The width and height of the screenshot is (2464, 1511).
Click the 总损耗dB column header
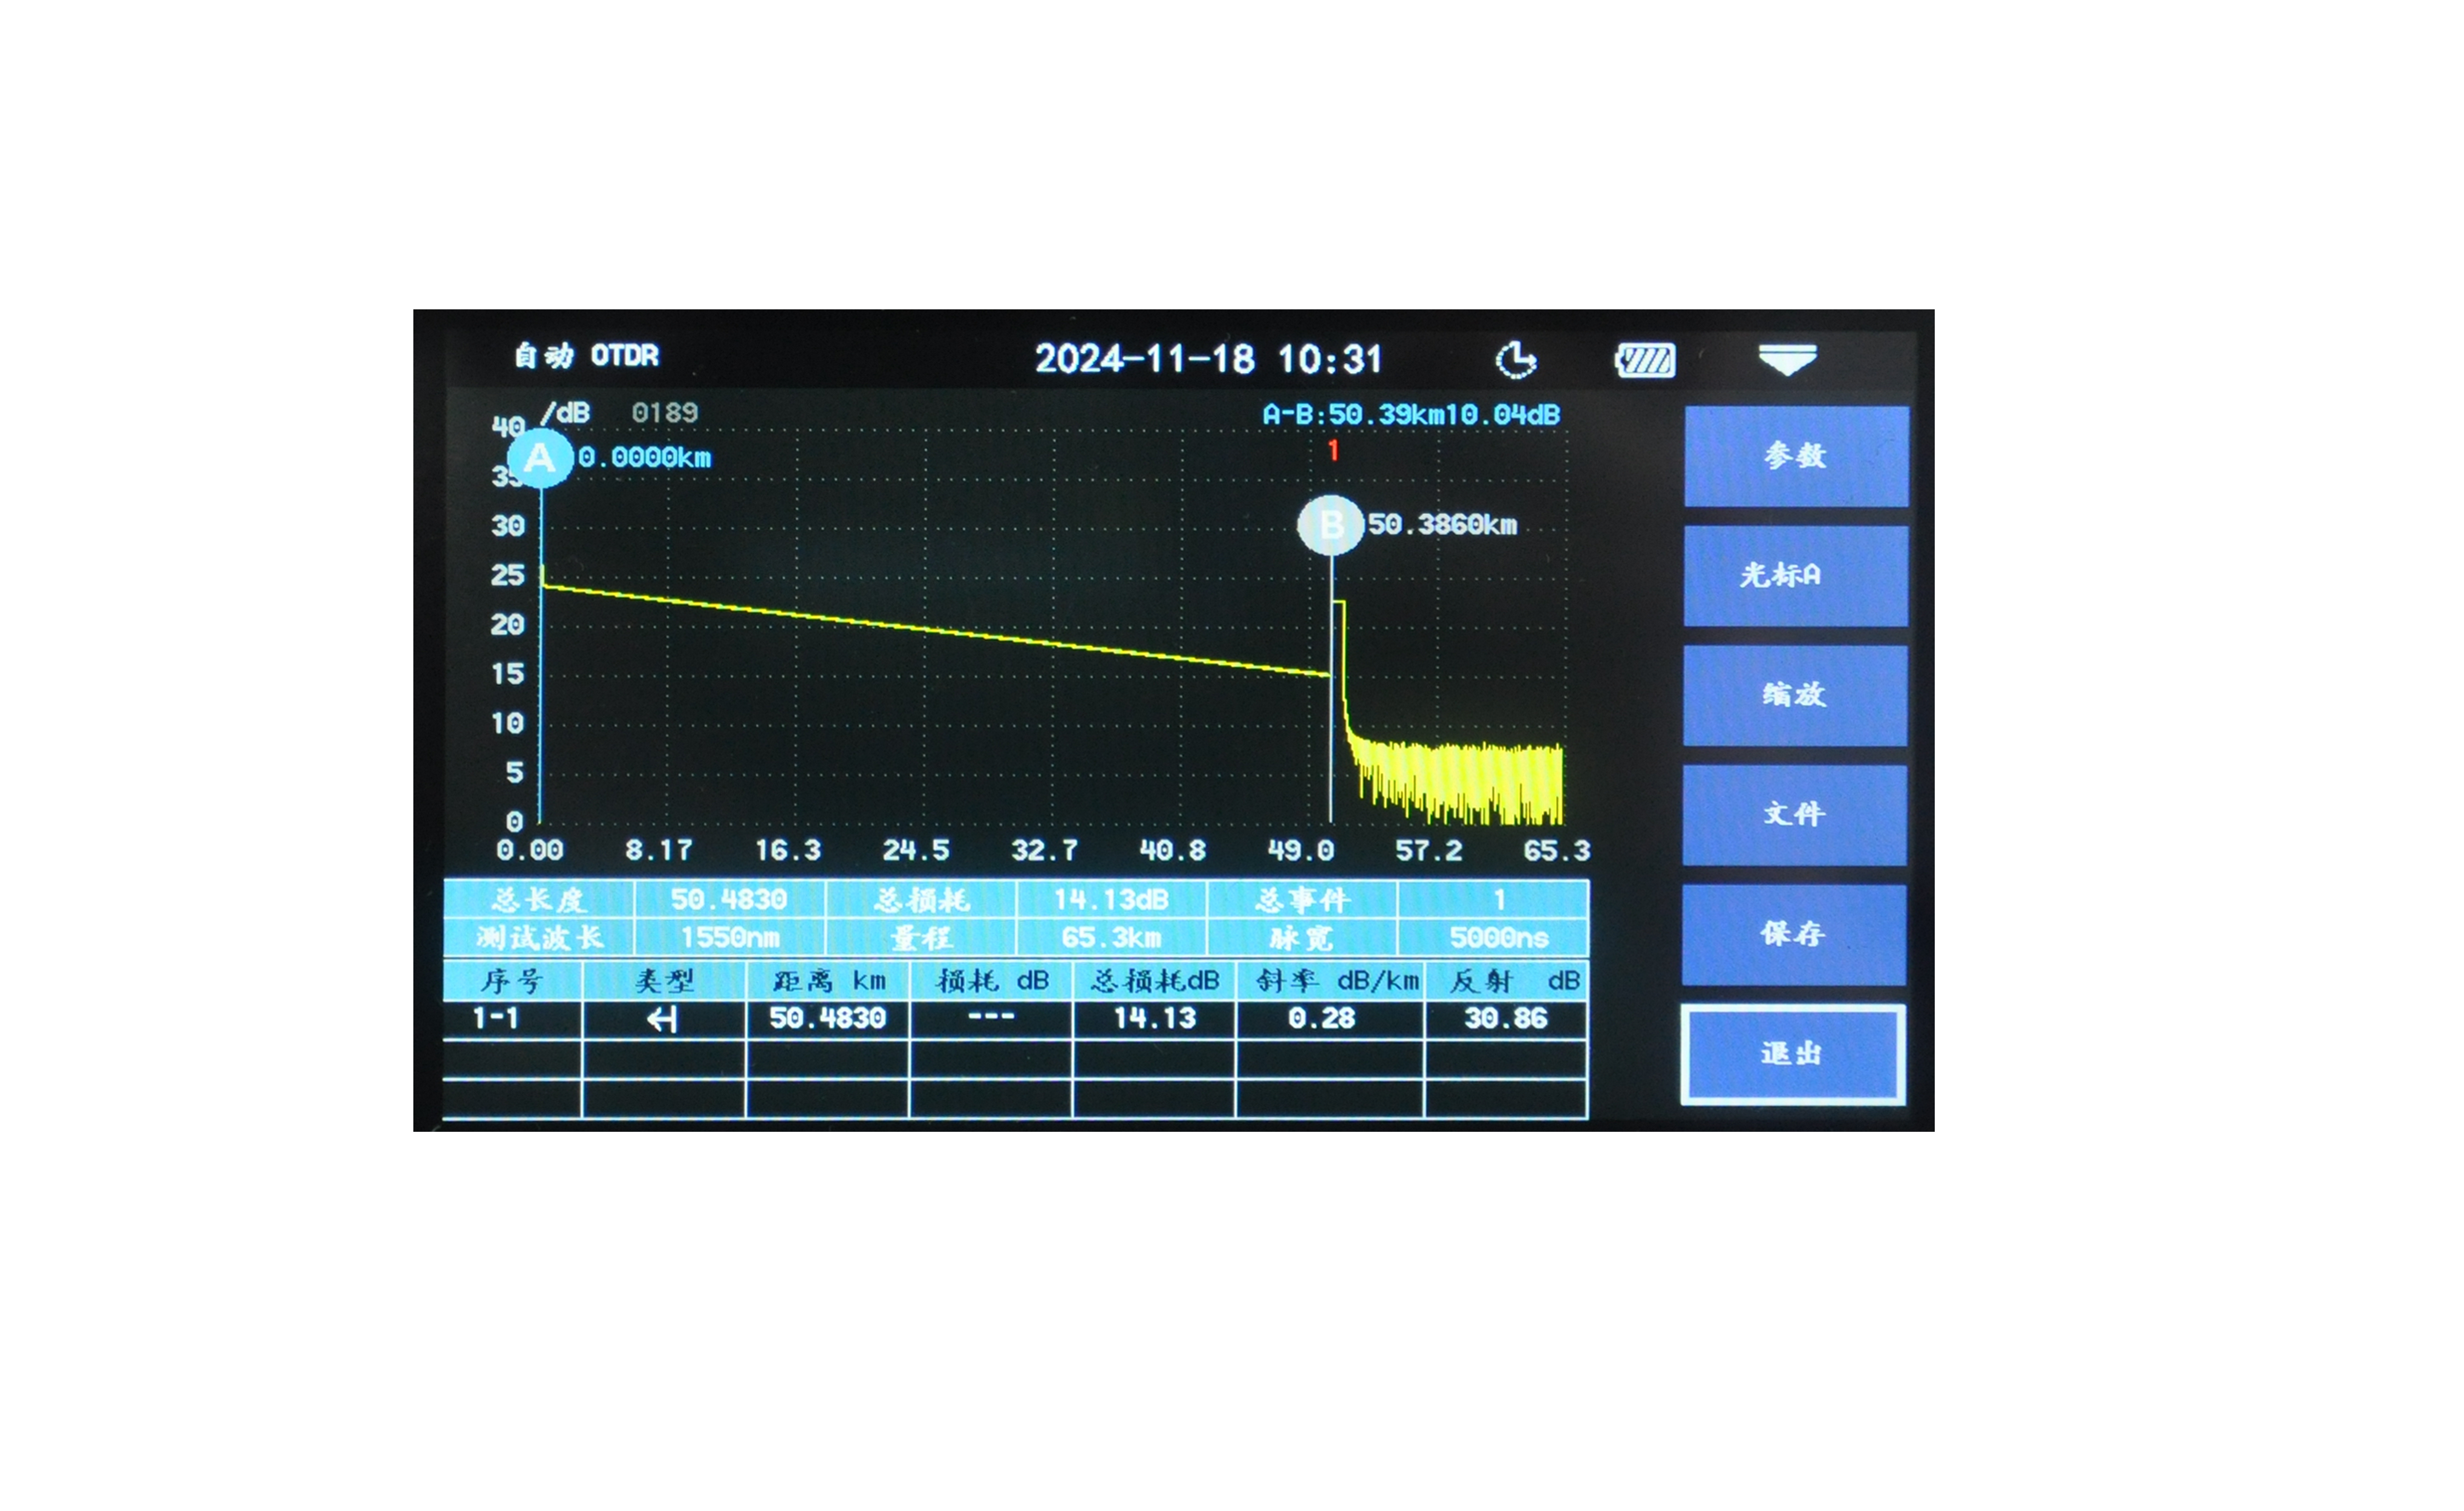(1155, 981)
